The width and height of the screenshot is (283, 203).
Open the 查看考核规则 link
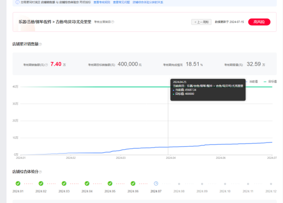click(x=102, y=3)
